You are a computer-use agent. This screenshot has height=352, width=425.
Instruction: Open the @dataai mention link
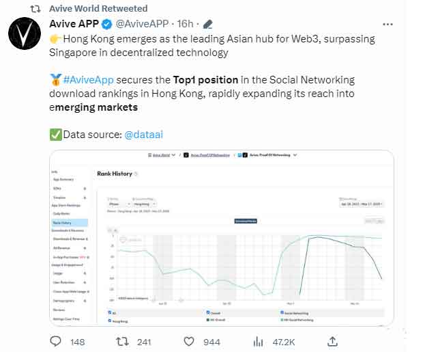point(143,135)
